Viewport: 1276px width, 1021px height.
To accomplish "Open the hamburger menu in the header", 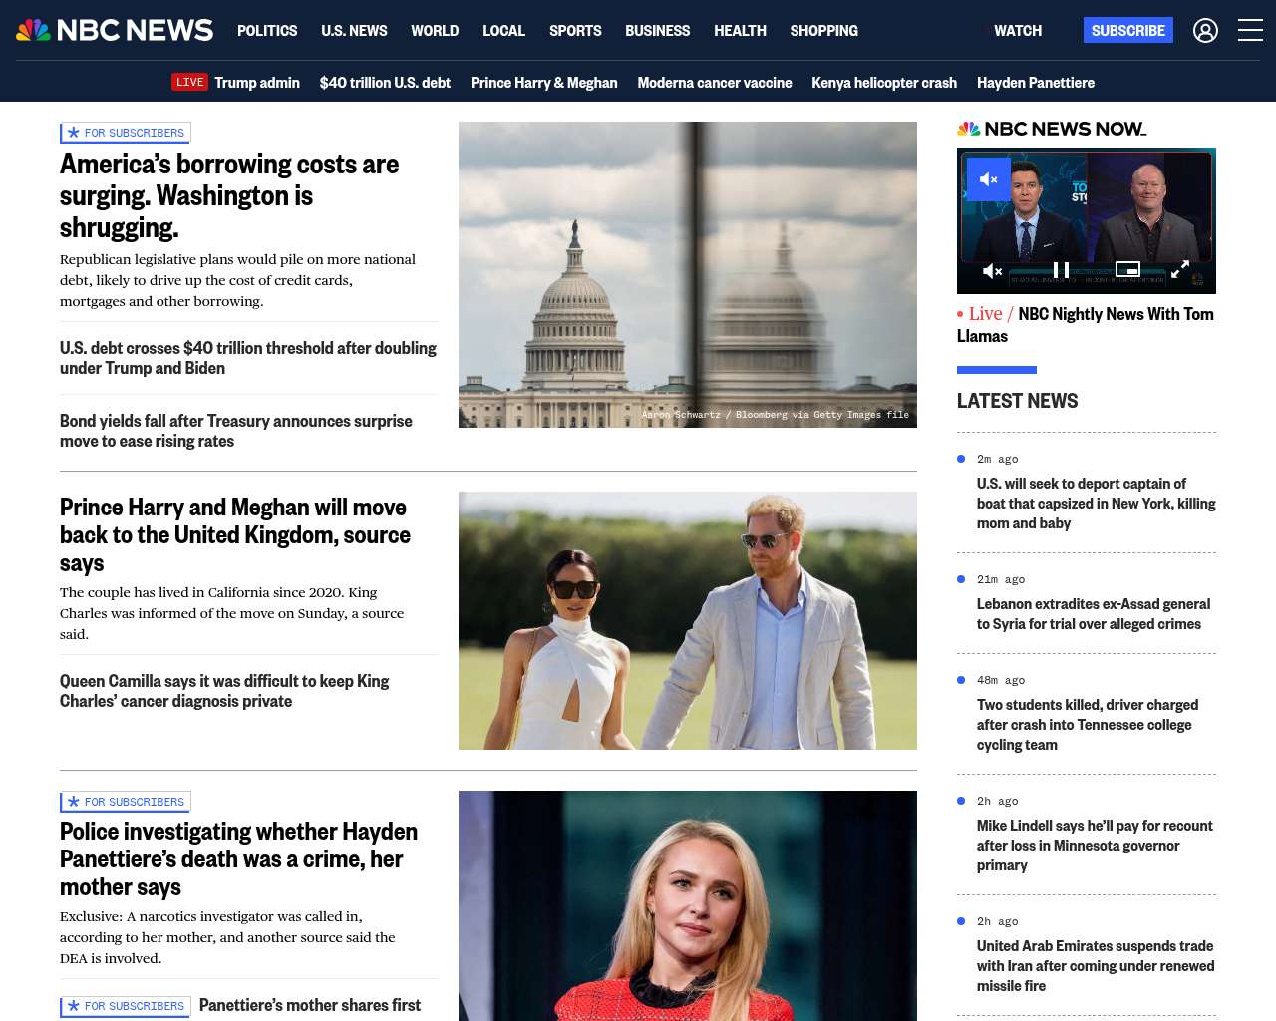I will tap(1250, 31).
